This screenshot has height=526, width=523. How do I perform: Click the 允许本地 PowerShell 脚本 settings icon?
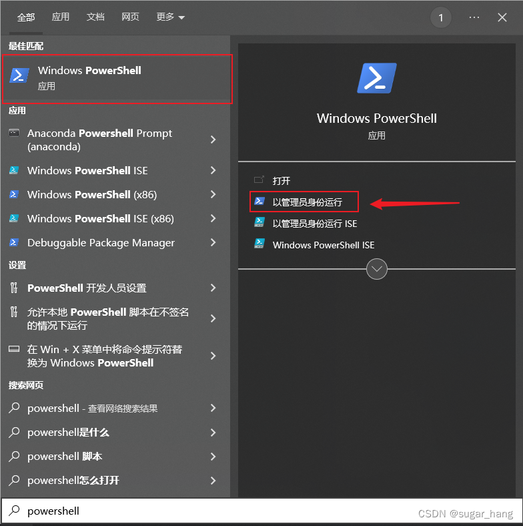click(14, 312)
